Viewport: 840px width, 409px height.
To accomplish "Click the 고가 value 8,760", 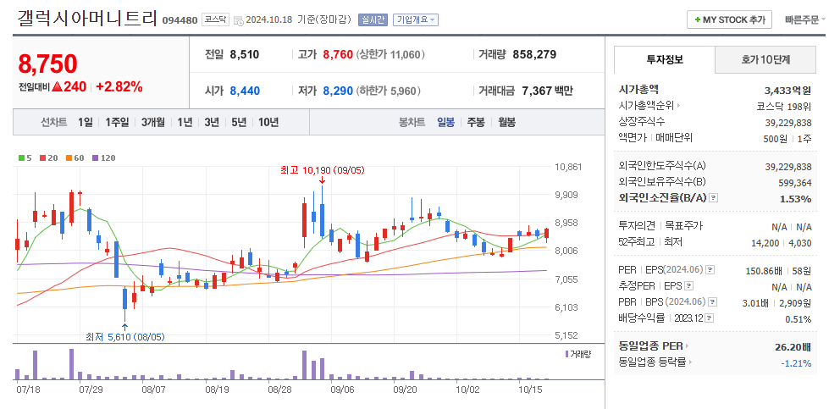I will point(338,54).
